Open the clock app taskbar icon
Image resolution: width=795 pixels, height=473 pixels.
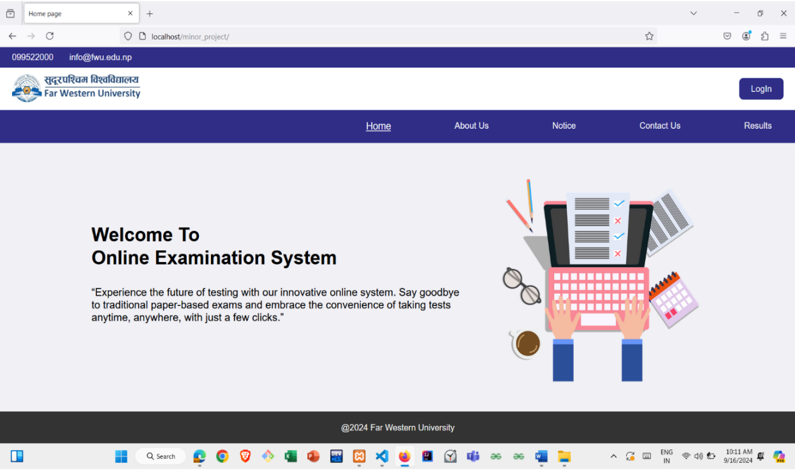tap(450, 456)
